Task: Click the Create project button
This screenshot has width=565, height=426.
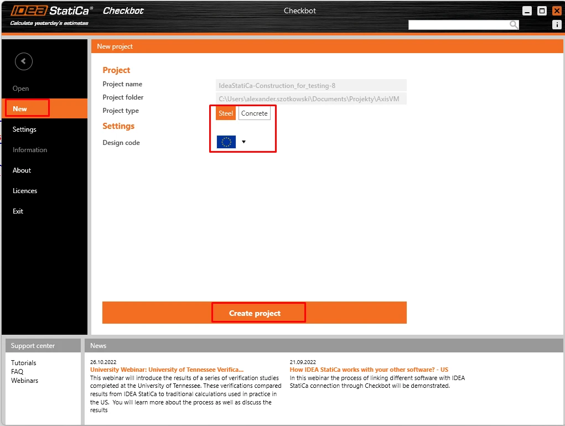Action: click(255, 313)
